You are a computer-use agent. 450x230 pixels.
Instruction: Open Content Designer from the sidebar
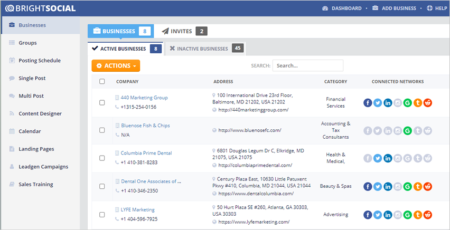tap(40, 113)
